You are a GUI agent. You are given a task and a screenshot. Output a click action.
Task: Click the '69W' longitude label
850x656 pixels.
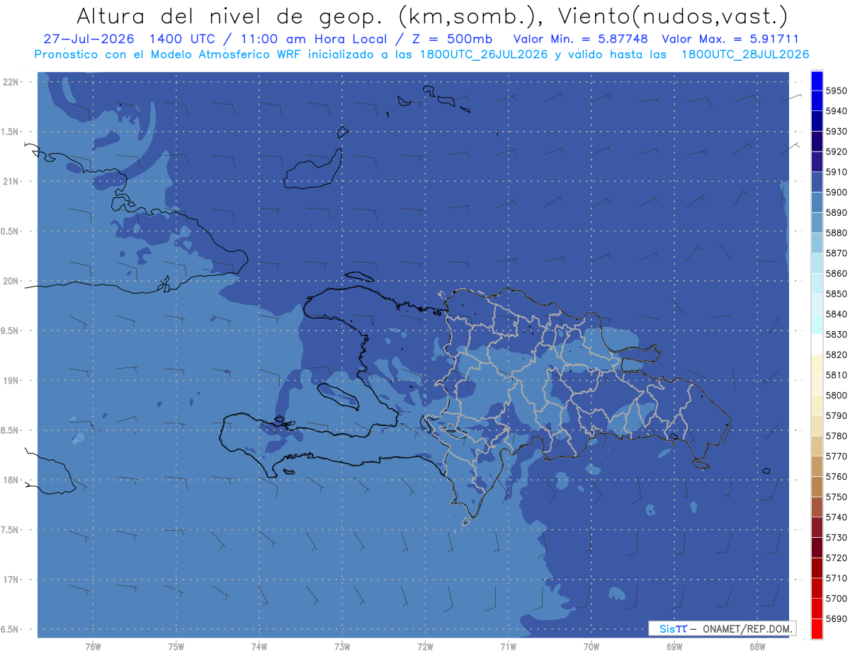(674, 646)
